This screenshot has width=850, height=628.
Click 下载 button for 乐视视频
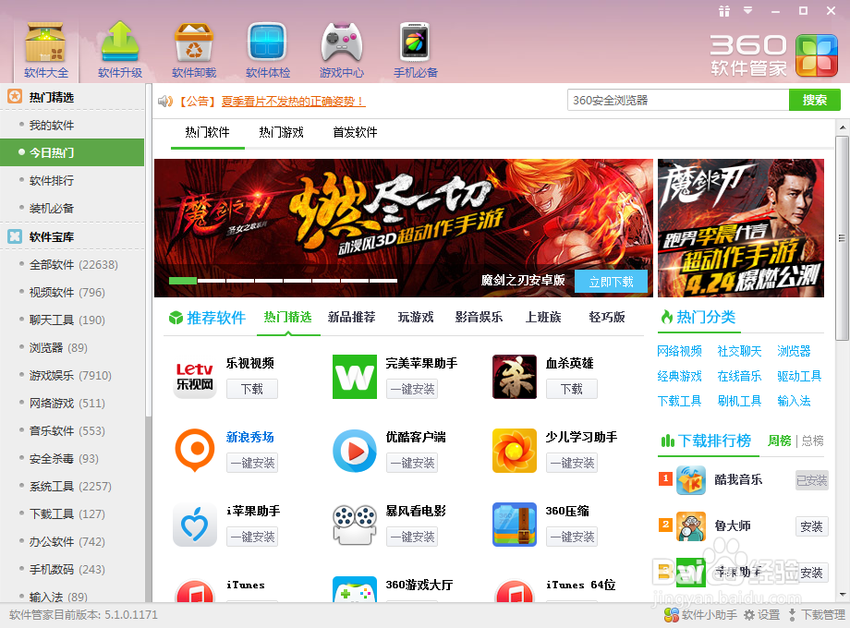point(252,389)
